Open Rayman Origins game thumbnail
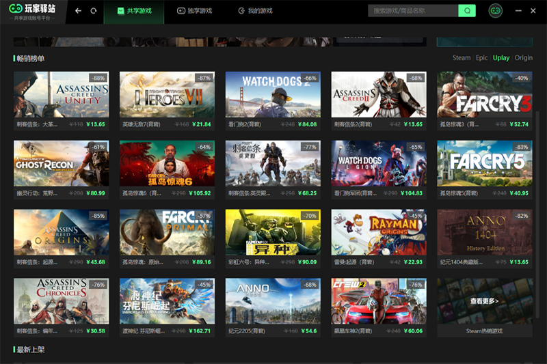Image resolution: width=547 pixels, height=364 pixels. pos(378,232)
